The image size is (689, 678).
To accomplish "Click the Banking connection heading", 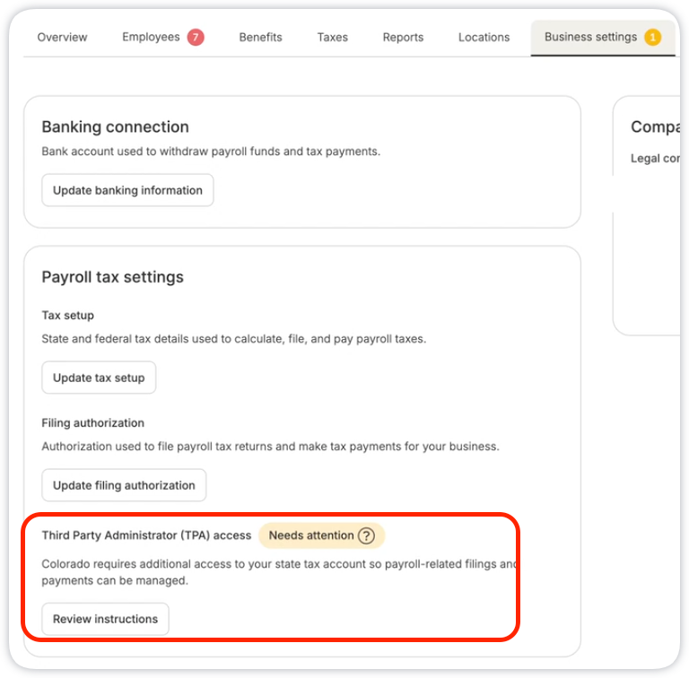I will 115,127.
